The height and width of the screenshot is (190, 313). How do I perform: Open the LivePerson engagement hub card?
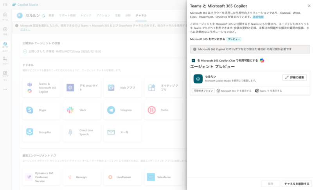click(122, 177)
